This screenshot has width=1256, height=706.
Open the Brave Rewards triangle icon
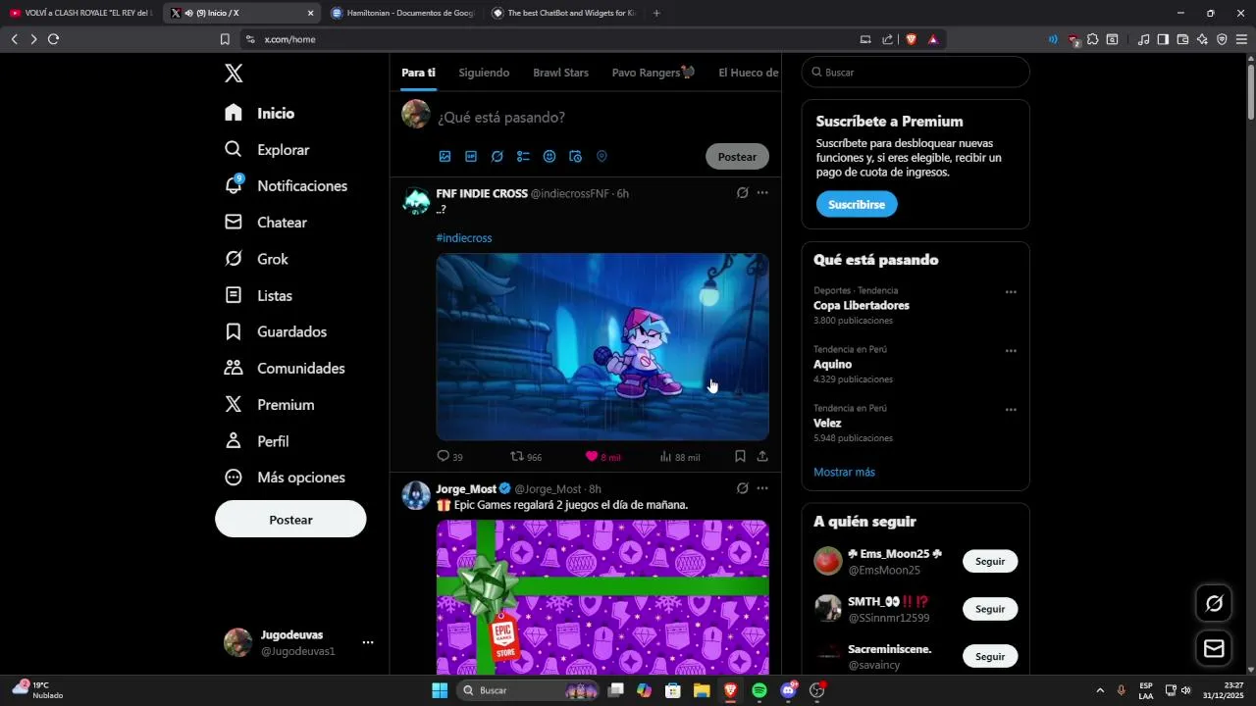932,39
